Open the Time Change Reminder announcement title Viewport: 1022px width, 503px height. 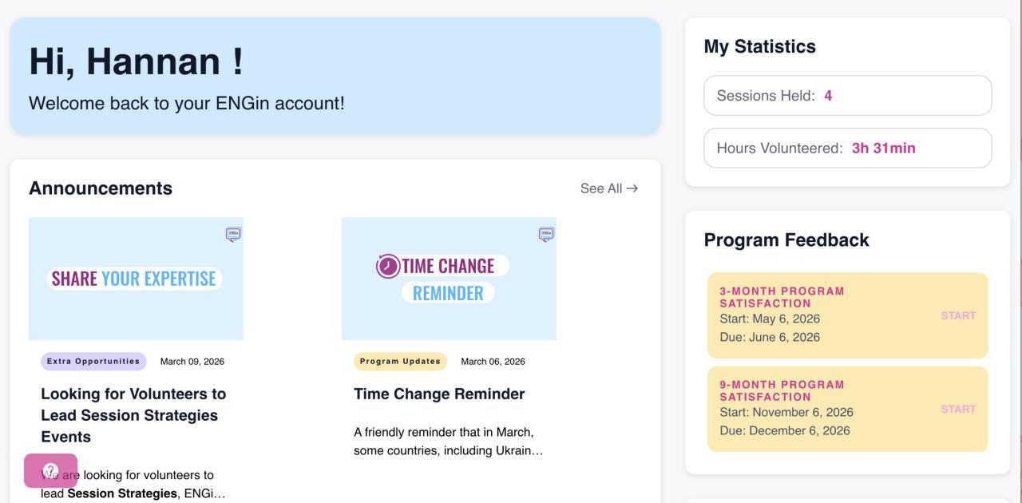439,394
